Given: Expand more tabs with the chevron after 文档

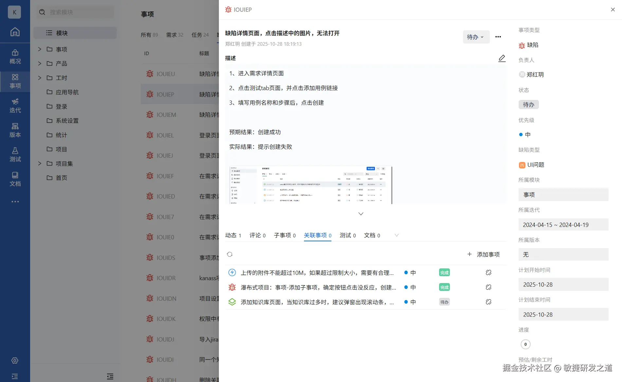Looking at the screenshot, I should point(397,235).
